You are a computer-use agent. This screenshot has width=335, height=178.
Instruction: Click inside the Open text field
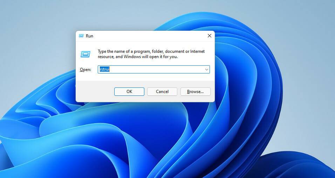tap(153, 70)
